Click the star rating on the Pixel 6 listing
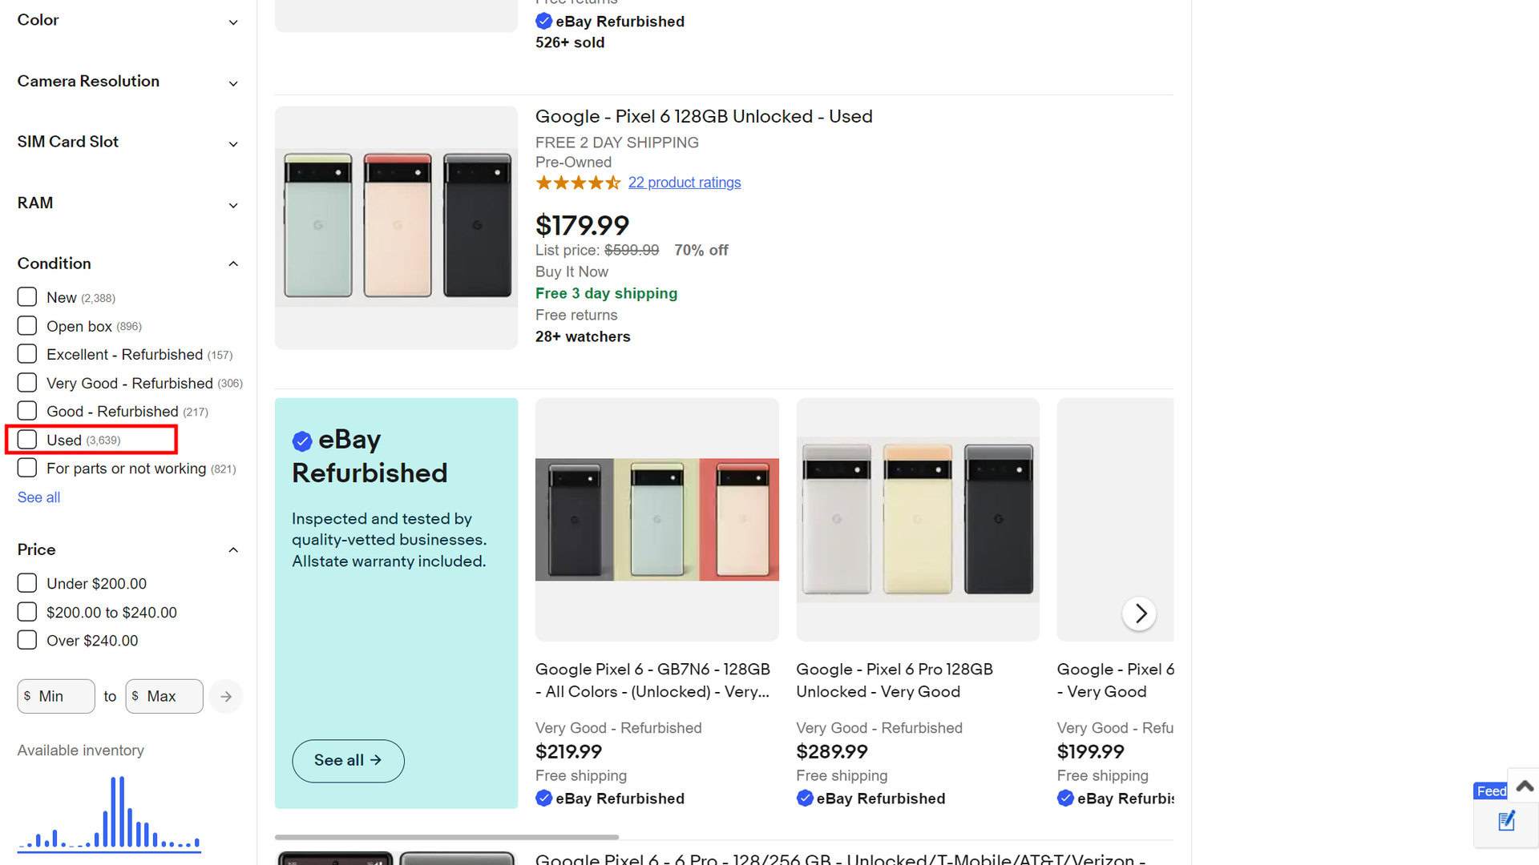 (x=578, y=183)
